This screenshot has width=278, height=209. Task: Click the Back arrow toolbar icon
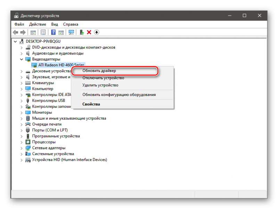[x=15, y=32]
